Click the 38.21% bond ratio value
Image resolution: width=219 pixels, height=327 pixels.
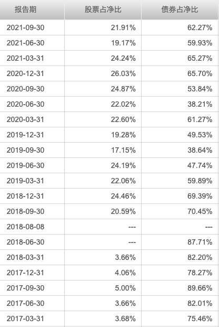tap(200, 104)
